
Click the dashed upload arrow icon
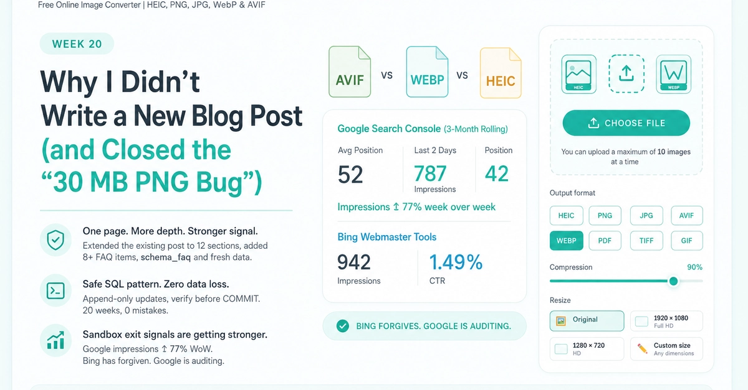pos(626,74)
